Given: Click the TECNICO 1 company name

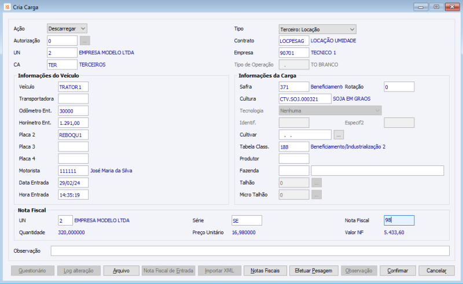Looking at the screenshot, I should pyautogui.click(x=324, y=53).
